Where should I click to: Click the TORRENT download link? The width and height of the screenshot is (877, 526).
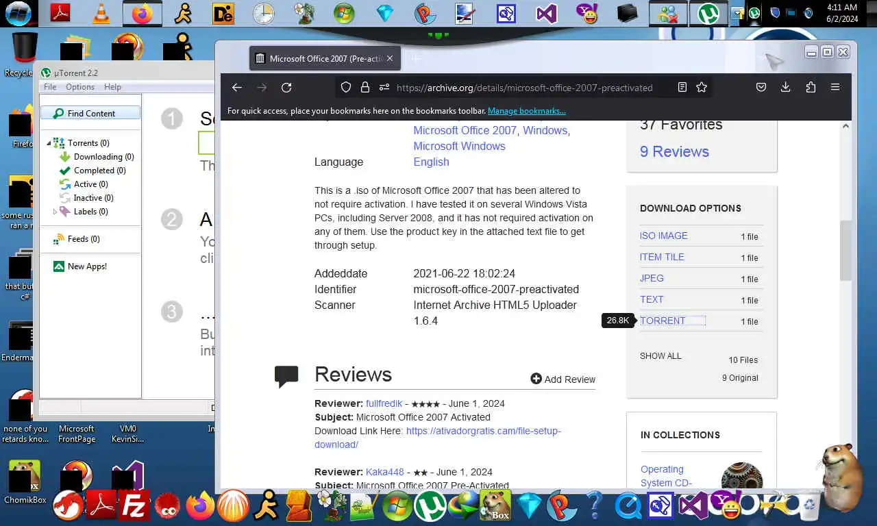663,321
